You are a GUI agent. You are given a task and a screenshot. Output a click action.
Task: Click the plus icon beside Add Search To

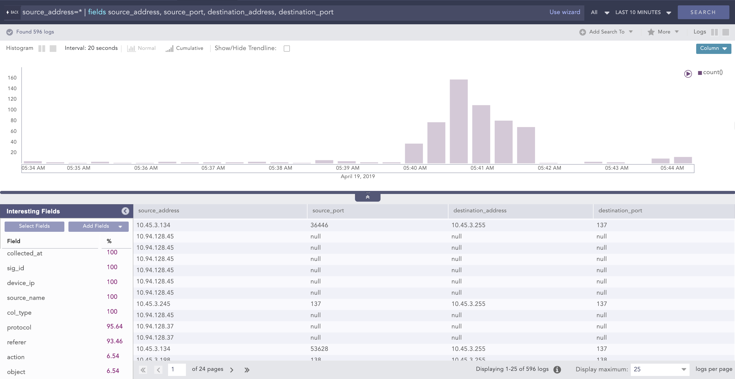point(583,32)
